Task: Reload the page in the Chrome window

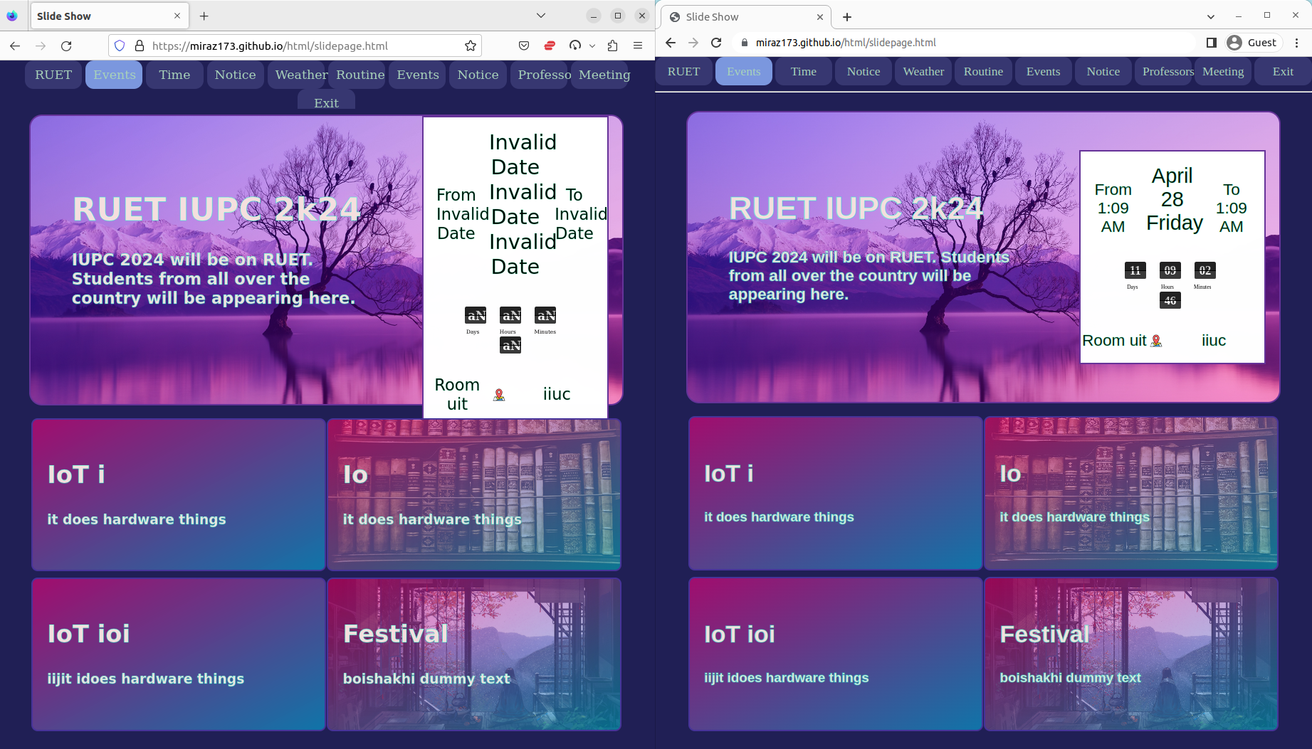Action: [x=716, y=43]
